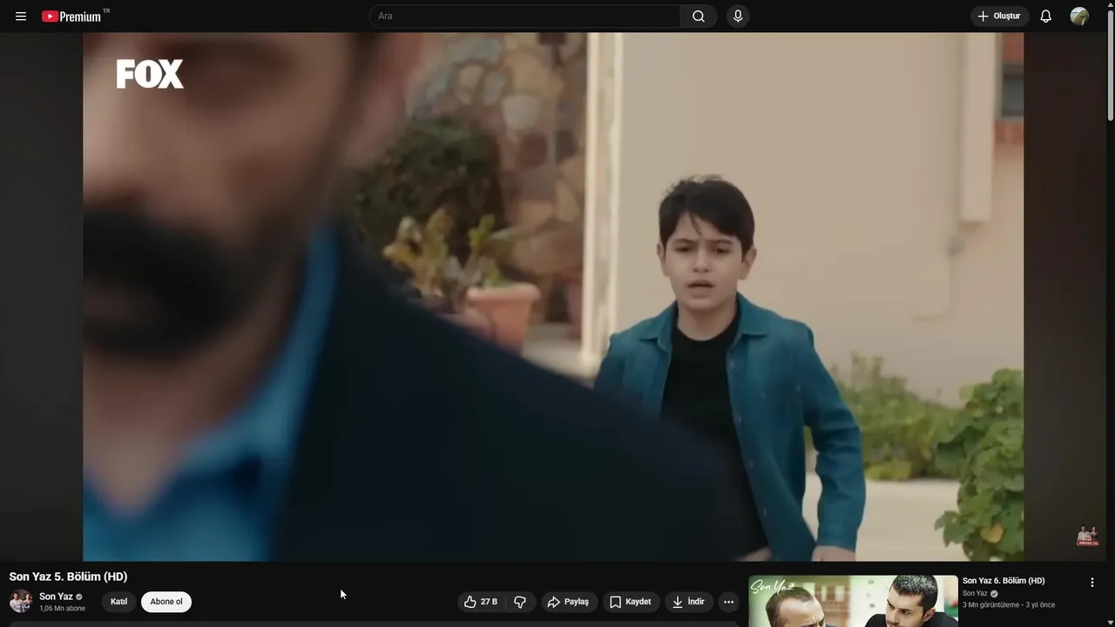Open Son Yaz channel name link
This screenshot has height=627, width=1115.
(x=56, y=597)
